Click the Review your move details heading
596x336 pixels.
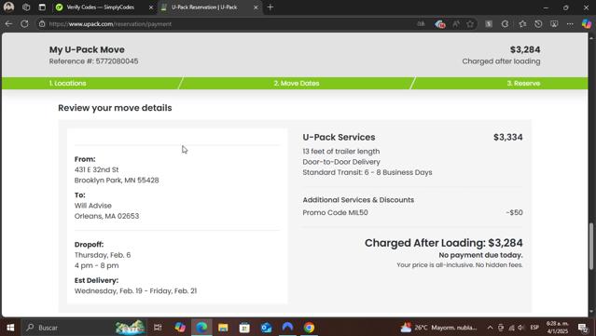pos(115,108)
